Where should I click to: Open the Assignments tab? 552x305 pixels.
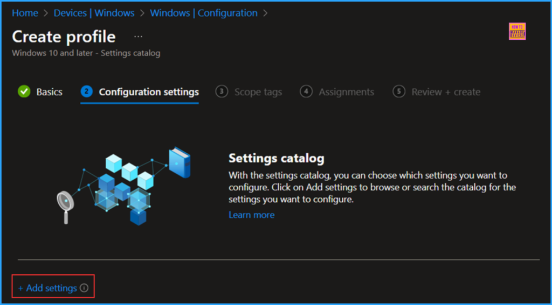point(346,92)
